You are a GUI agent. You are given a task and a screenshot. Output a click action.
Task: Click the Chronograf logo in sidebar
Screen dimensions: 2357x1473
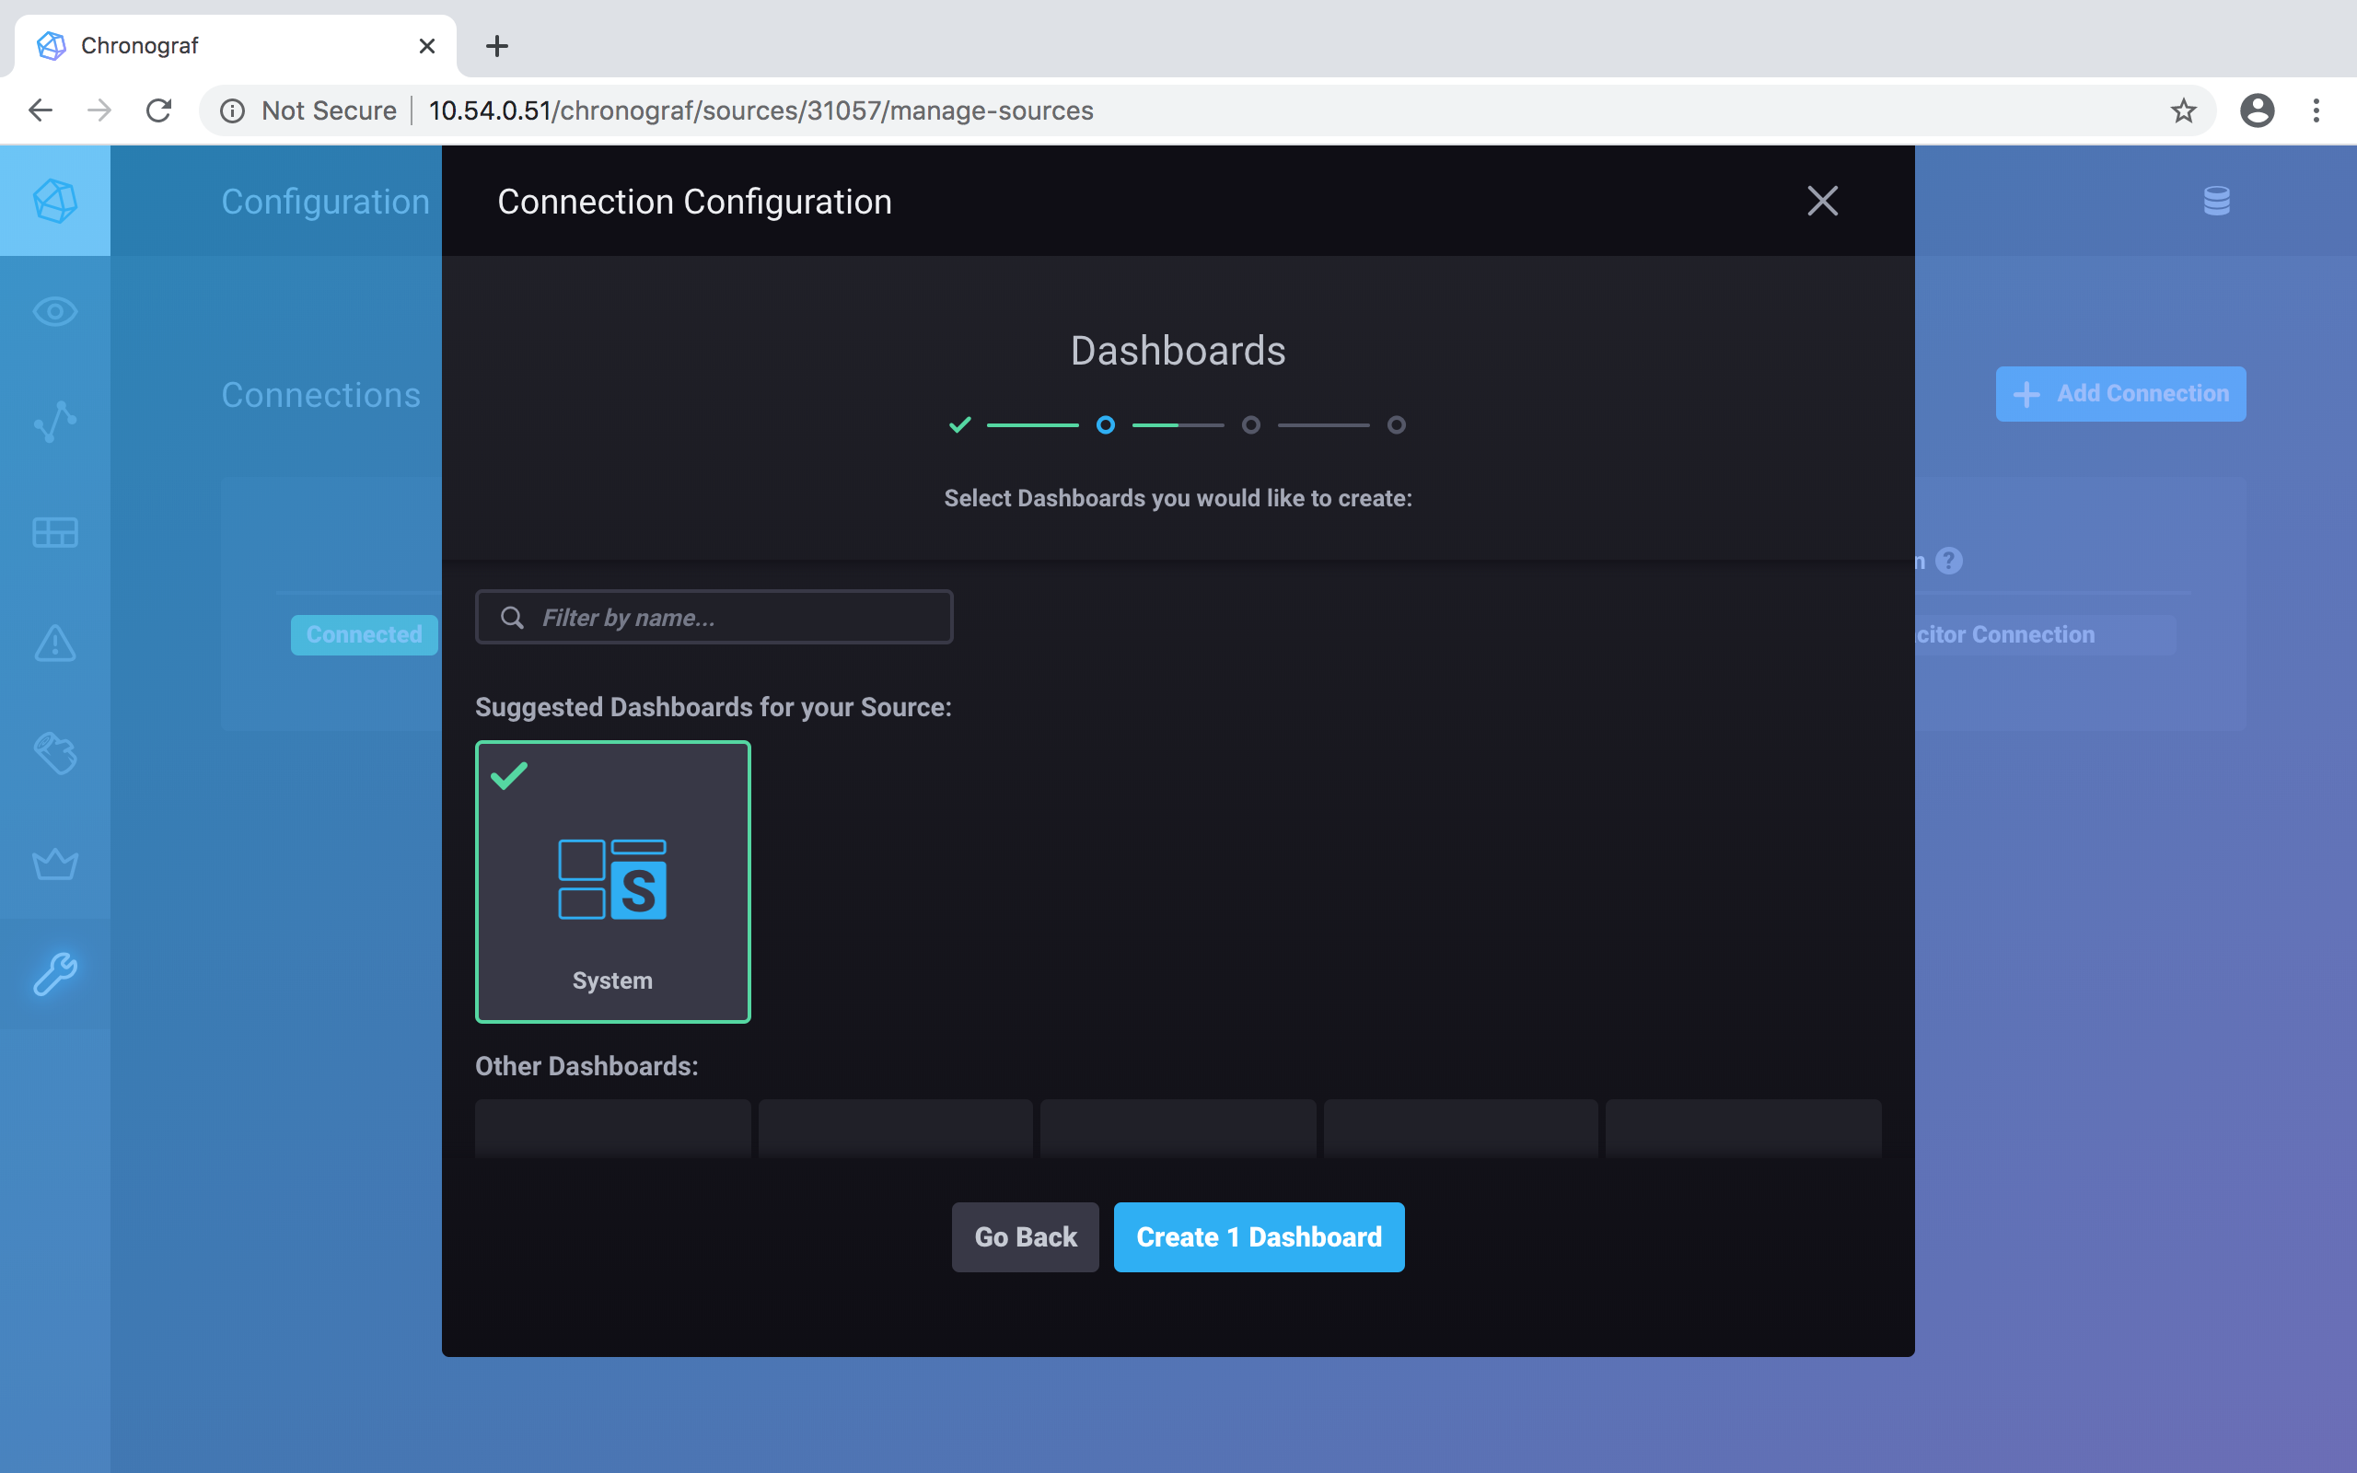click(54, 201)
